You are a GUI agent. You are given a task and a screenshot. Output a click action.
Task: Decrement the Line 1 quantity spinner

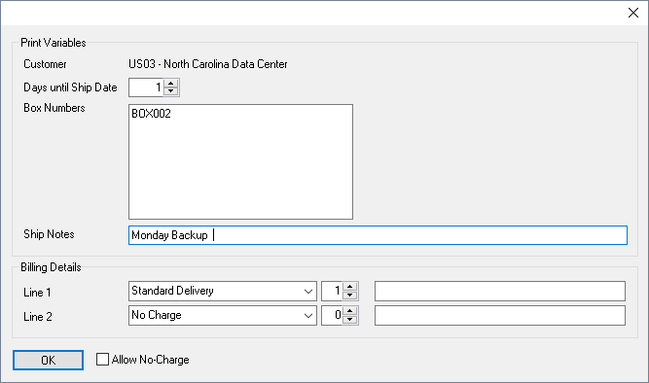[349, 296]
